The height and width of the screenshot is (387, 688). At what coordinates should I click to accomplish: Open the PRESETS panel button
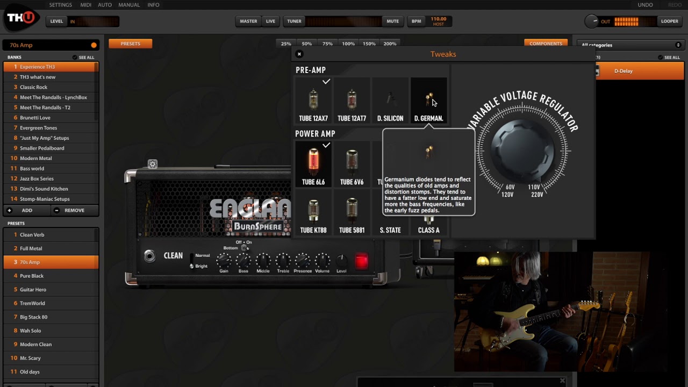point(130,44)
